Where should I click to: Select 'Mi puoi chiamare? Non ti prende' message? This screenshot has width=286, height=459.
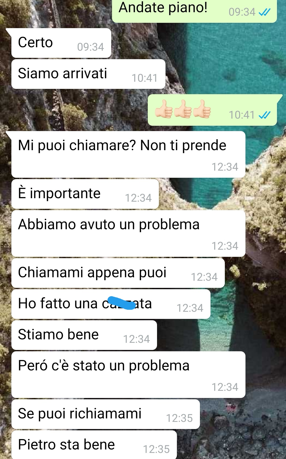128,154
